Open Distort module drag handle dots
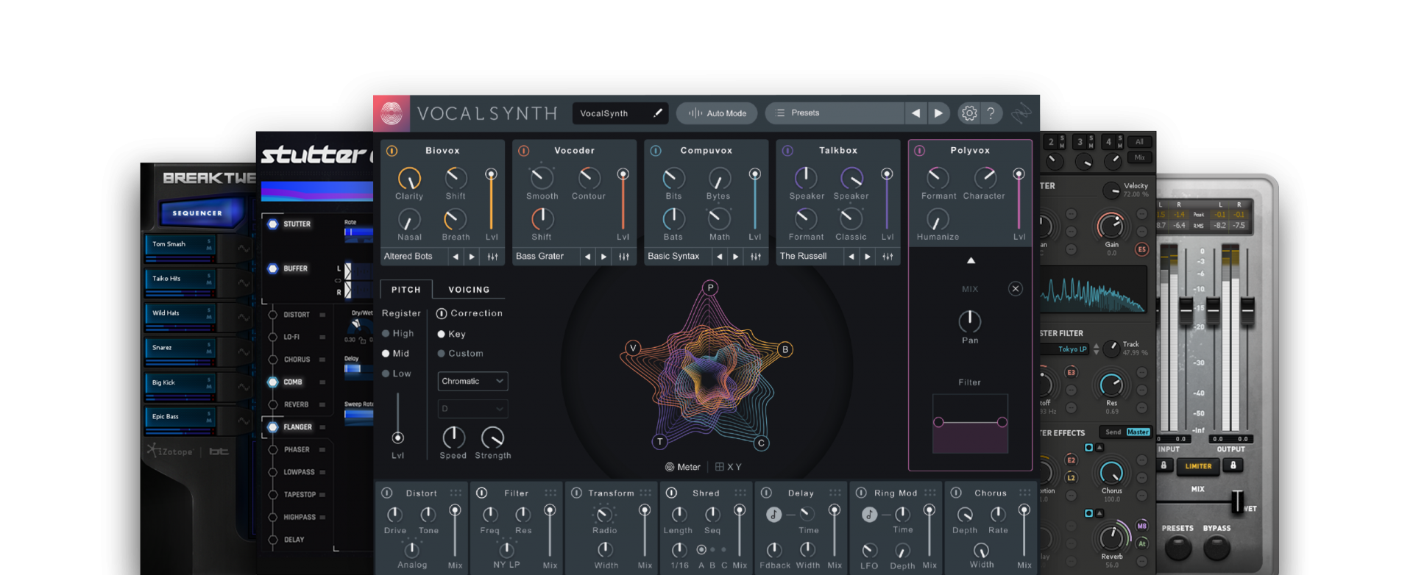1413x575 pixels. tap(456, 493)
